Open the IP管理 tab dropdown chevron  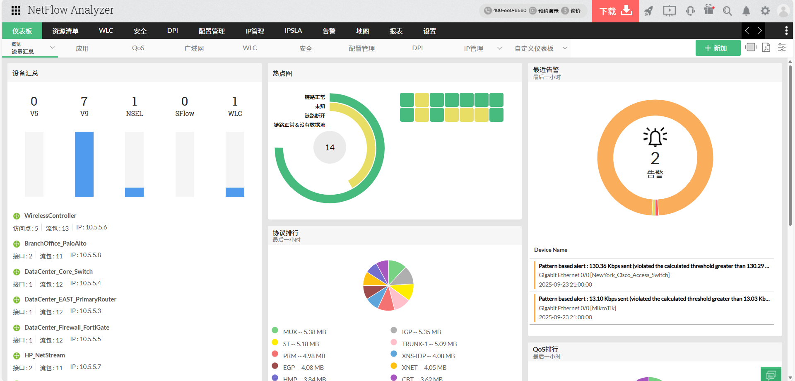499,48
